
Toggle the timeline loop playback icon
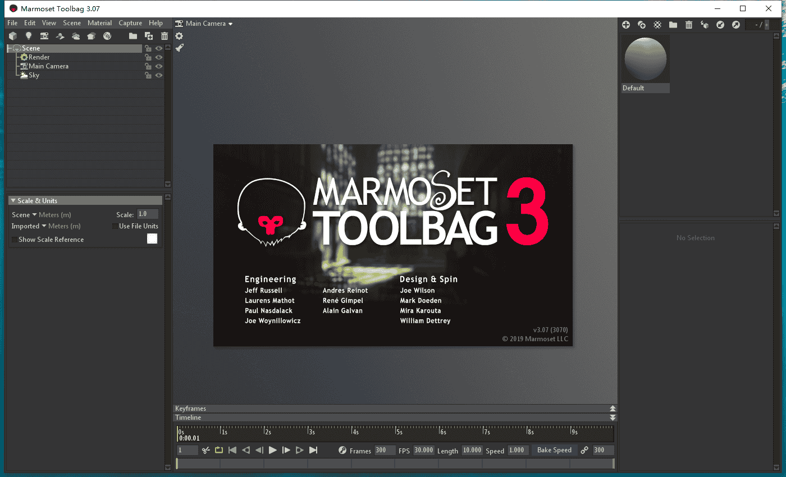pos(219,450)
